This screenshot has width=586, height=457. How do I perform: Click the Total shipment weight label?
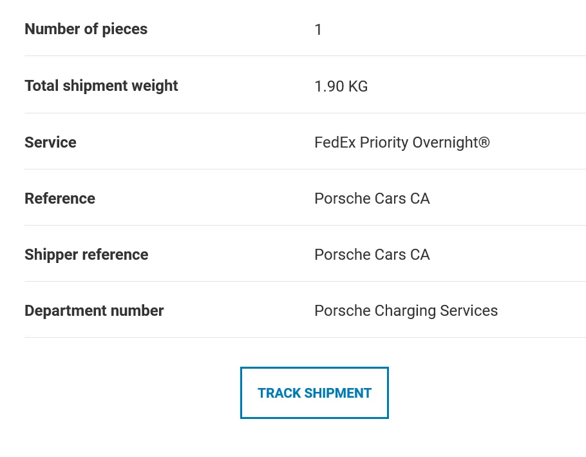(x=101, y=86)
